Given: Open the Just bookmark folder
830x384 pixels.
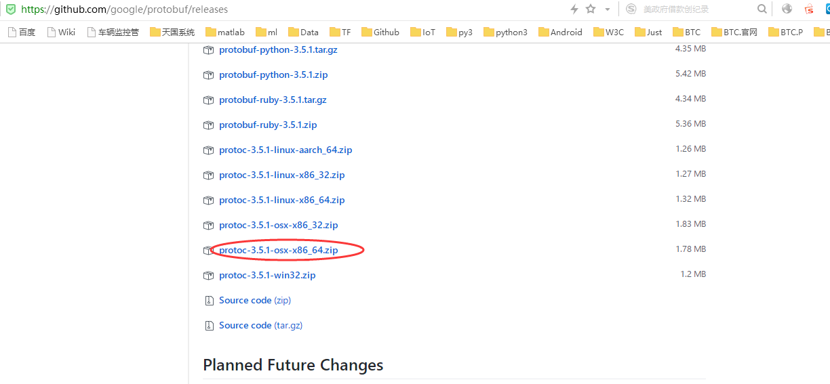Looking at the screenshot, I should (648, 32).
